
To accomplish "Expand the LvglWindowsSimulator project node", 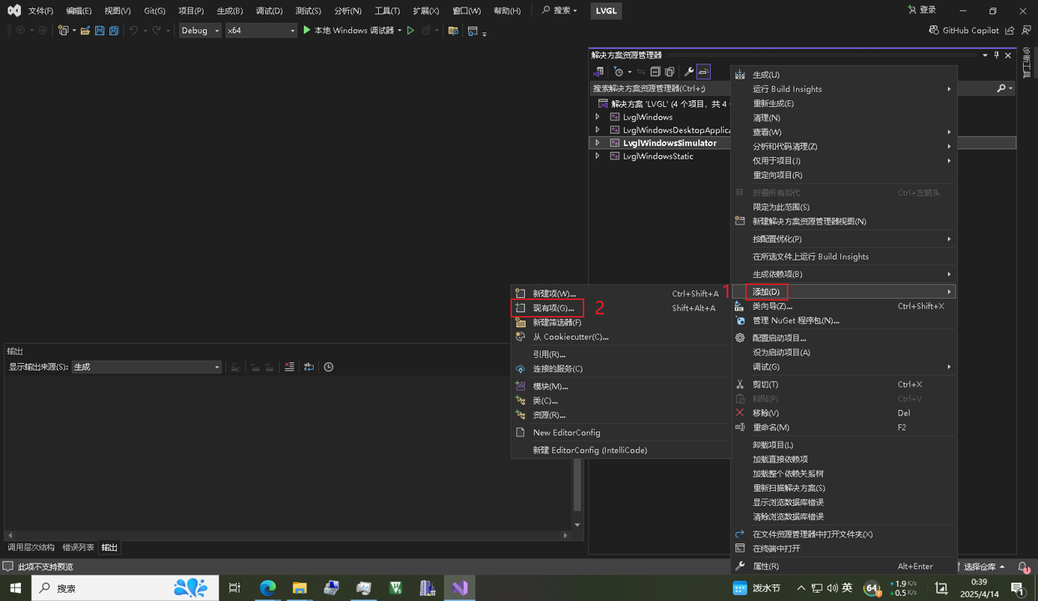I will (597, 143).
